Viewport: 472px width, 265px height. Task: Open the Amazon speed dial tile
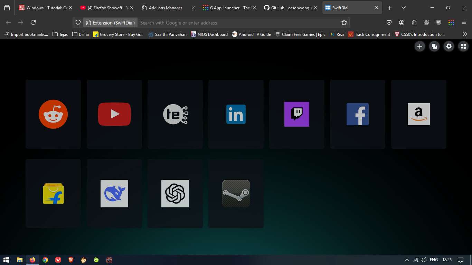418,114
